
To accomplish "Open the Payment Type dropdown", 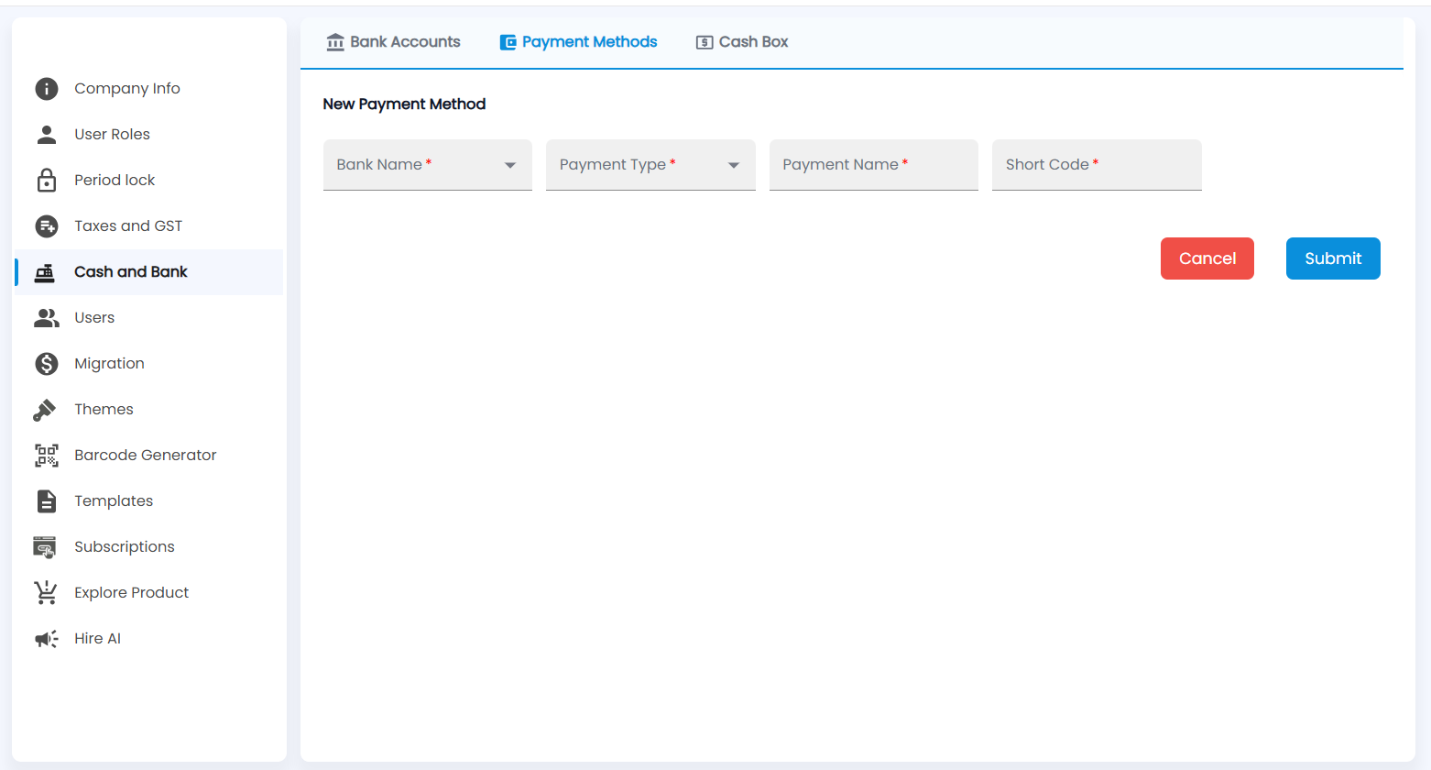I will (650, 165).
